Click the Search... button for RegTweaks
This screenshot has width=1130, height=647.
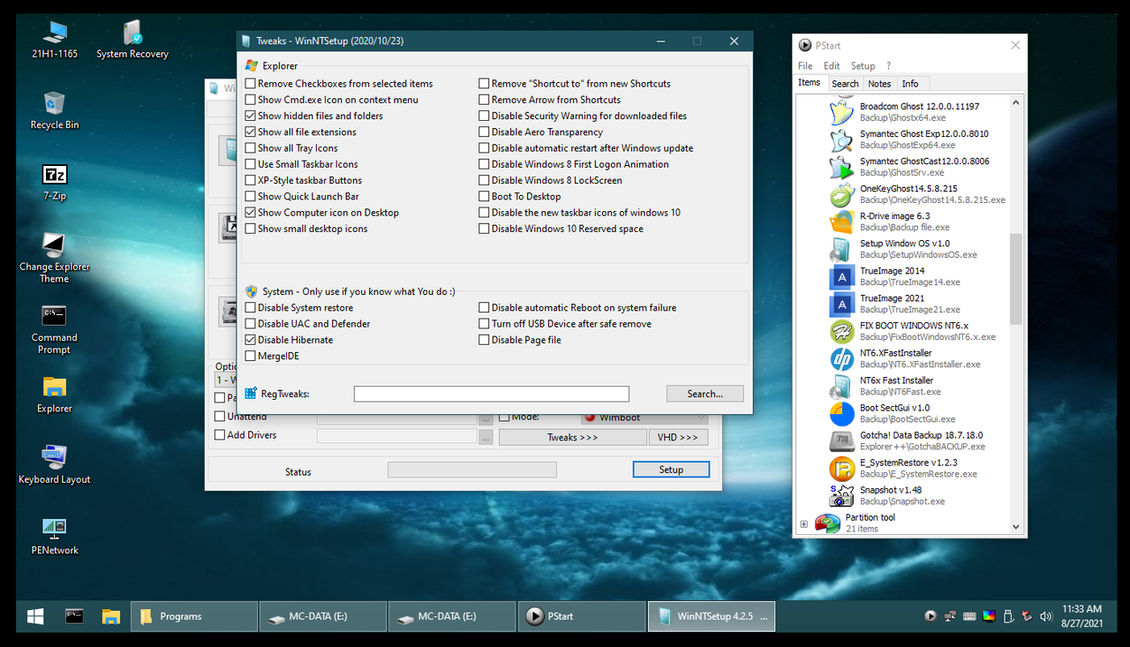click(x=704, y=394)
